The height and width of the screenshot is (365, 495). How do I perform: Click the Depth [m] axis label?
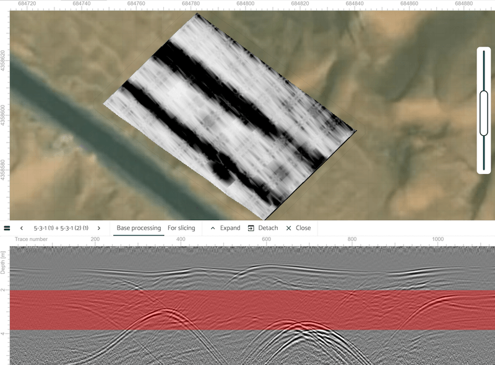pos(4,263)
